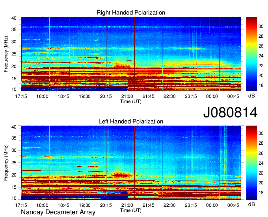Click the 18 dB value on the upper color bar

point(261,85)
